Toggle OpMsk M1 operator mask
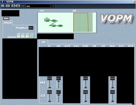Viewport: 136px width, 105px height. 18,36
